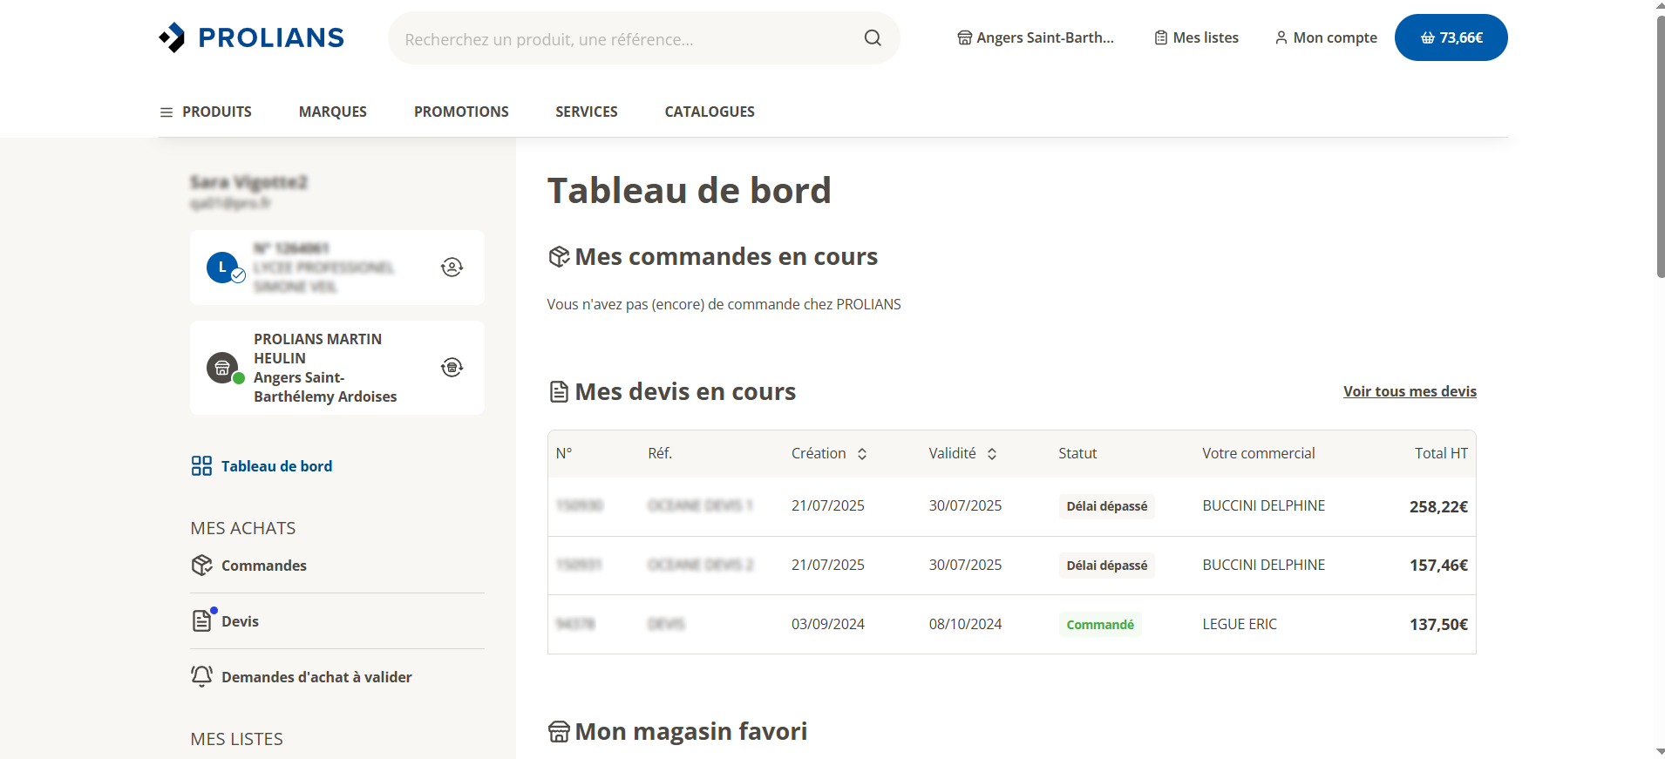Click Voir tous mes devis link

click(1410, 391)
